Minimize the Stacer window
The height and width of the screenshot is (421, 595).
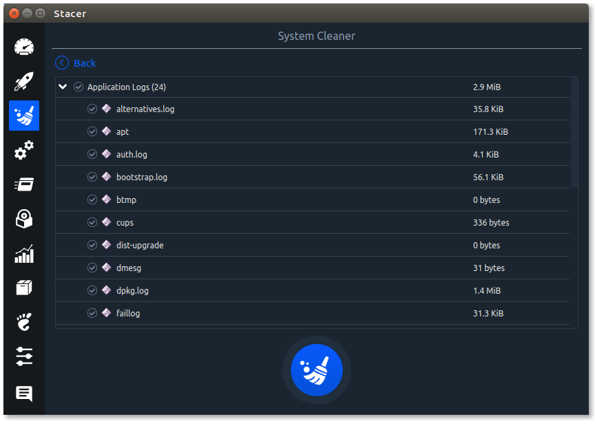[x=27, y=14]
